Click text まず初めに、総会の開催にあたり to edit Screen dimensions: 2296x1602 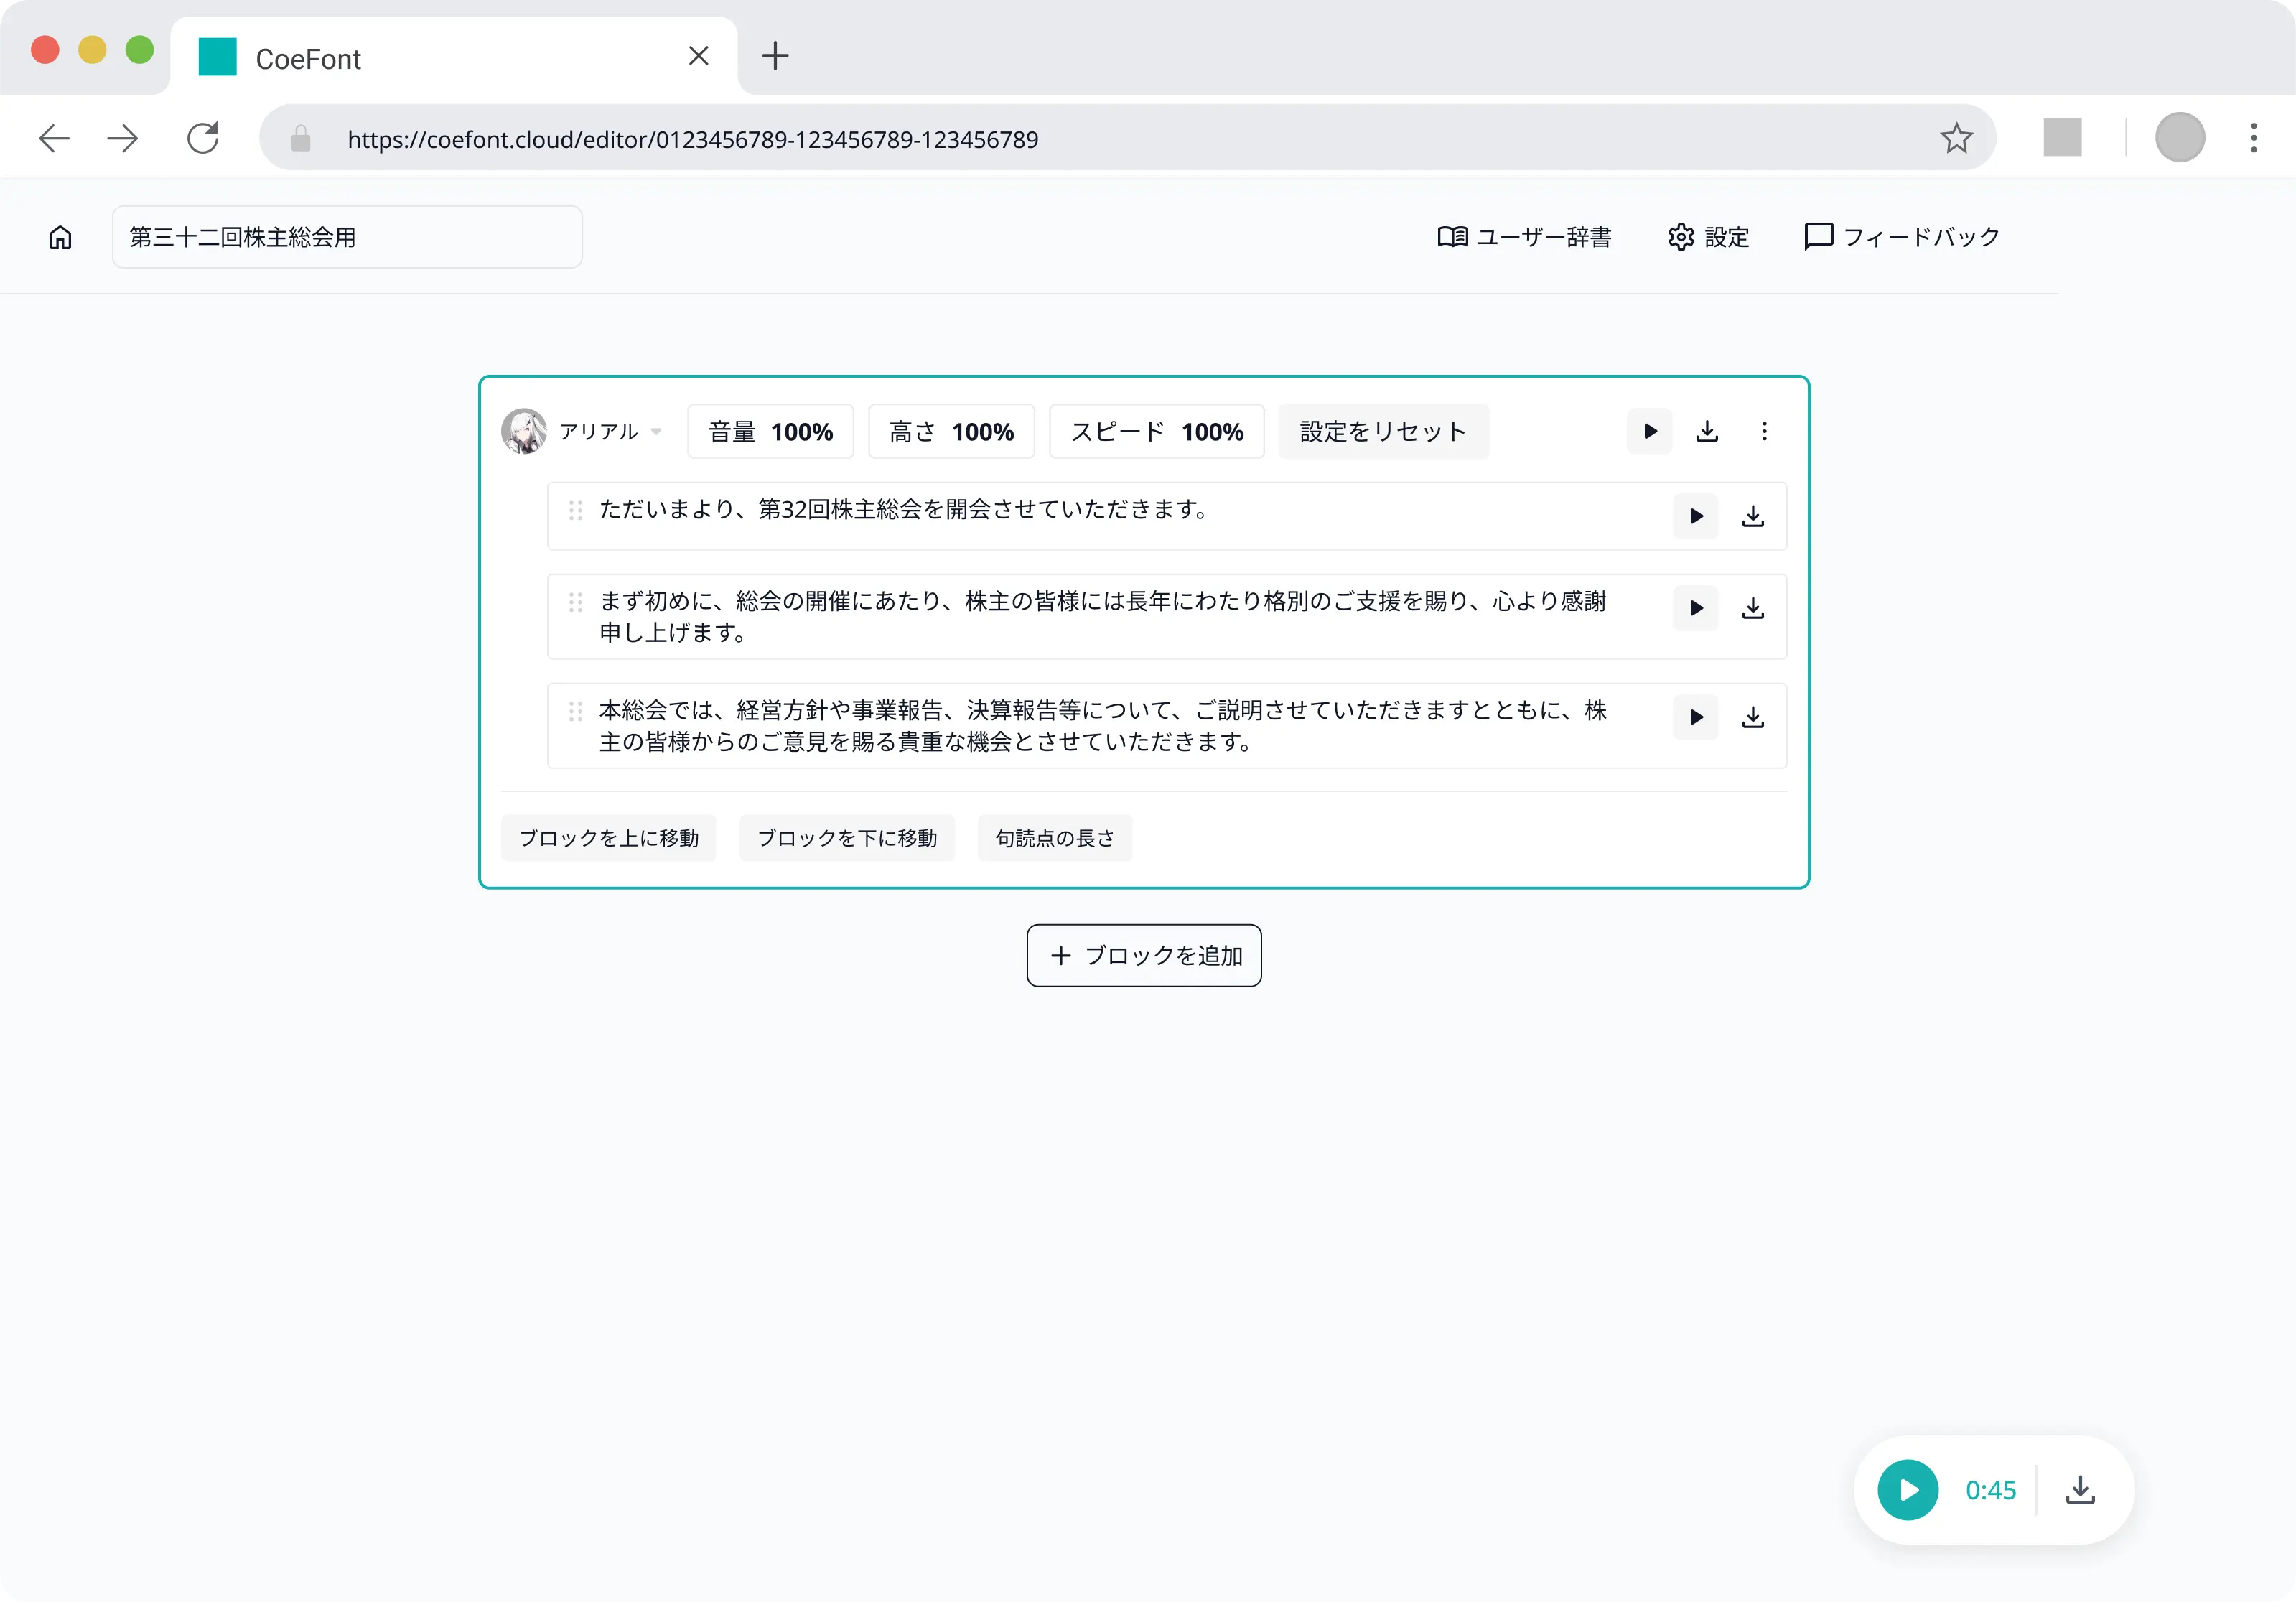point(1102,616)
